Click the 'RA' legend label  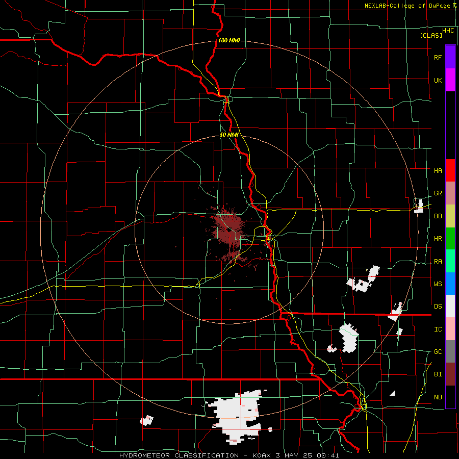pyautogui.click(x=438, y=262)
